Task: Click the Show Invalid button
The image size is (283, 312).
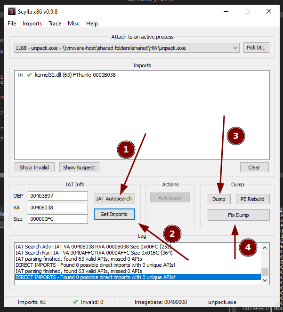Action: [34, 168]
